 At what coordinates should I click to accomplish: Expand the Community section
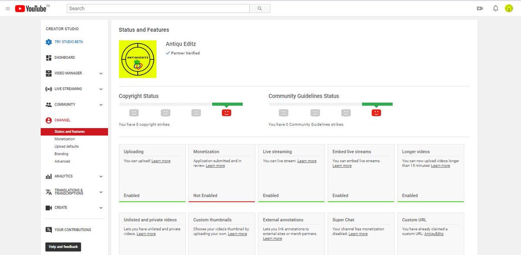coord(101,105)
